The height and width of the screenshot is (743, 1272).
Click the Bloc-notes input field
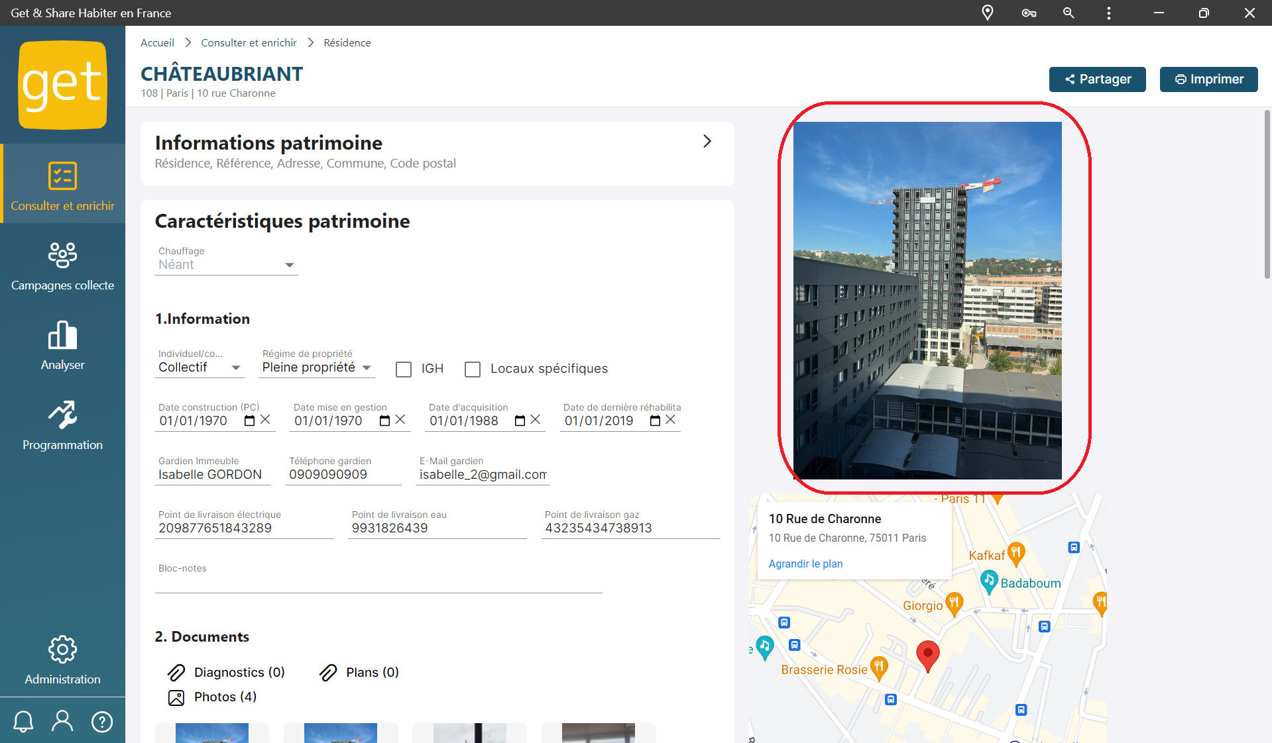coord(378,583)
